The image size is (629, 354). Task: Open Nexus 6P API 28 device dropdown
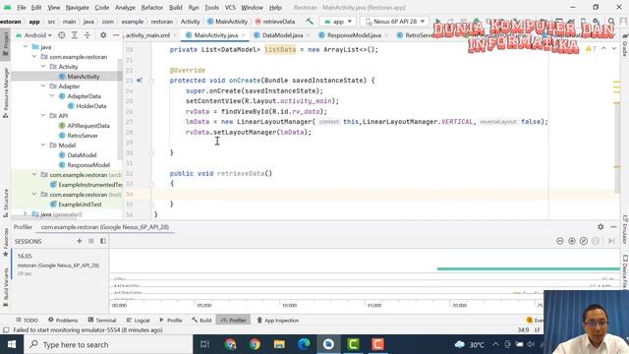pyautogui.click(x=395, y=22)
